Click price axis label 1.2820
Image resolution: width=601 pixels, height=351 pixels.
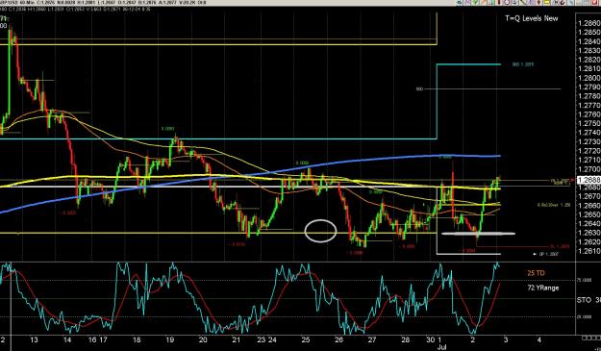click(588, 60)
